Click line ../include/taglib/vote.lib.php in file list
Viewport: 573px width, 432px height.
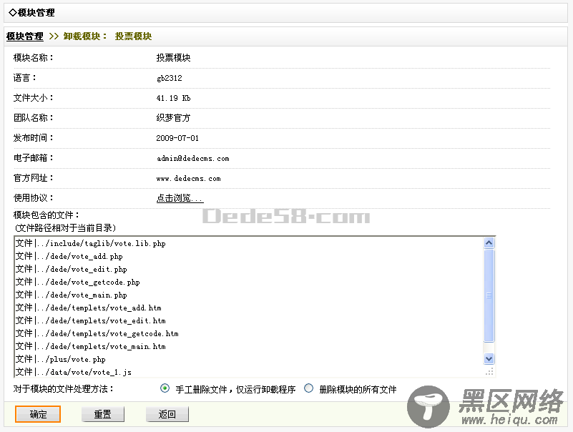point(91,243)
